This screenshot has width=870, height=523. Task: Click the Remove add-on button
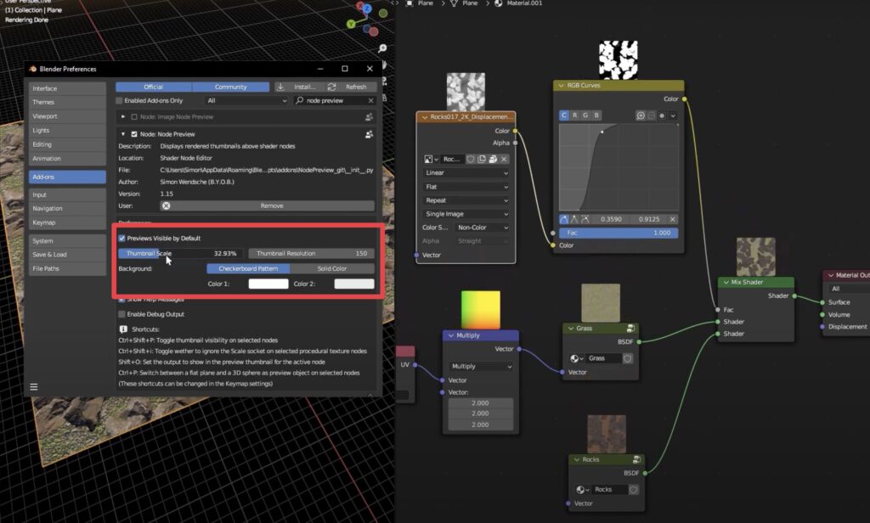tap(268, 205)
